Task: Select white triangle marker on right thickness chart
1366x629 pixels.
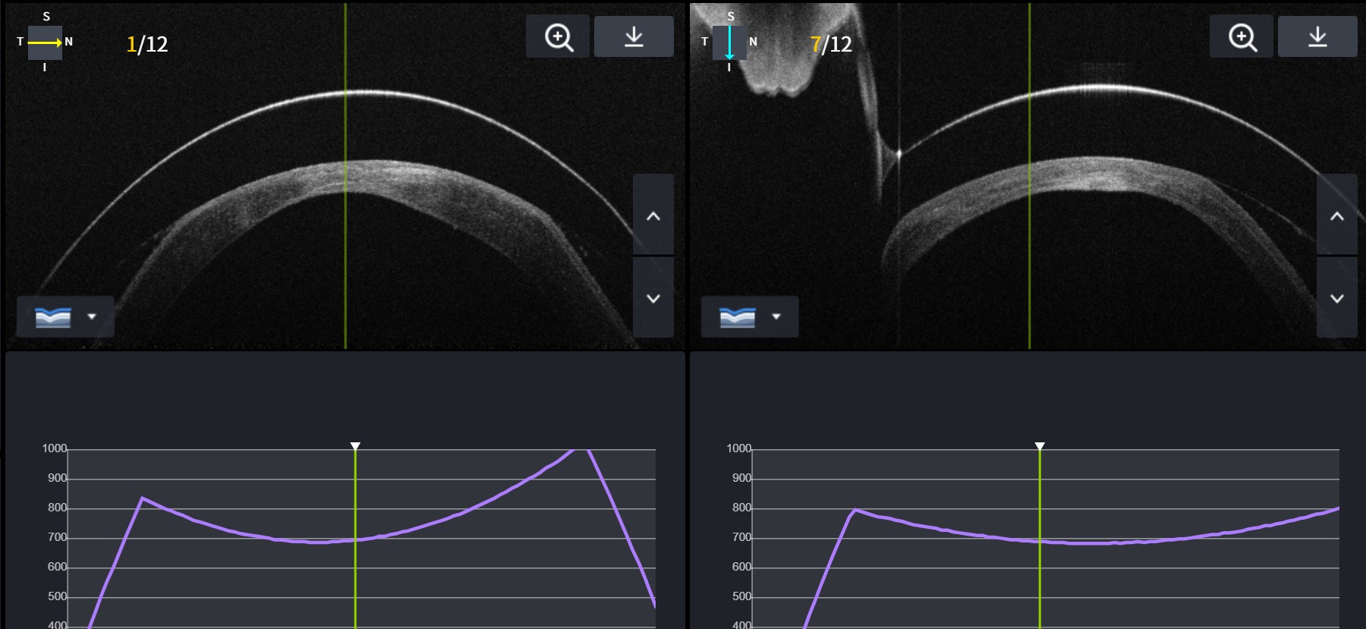Action: point(1040,446)
